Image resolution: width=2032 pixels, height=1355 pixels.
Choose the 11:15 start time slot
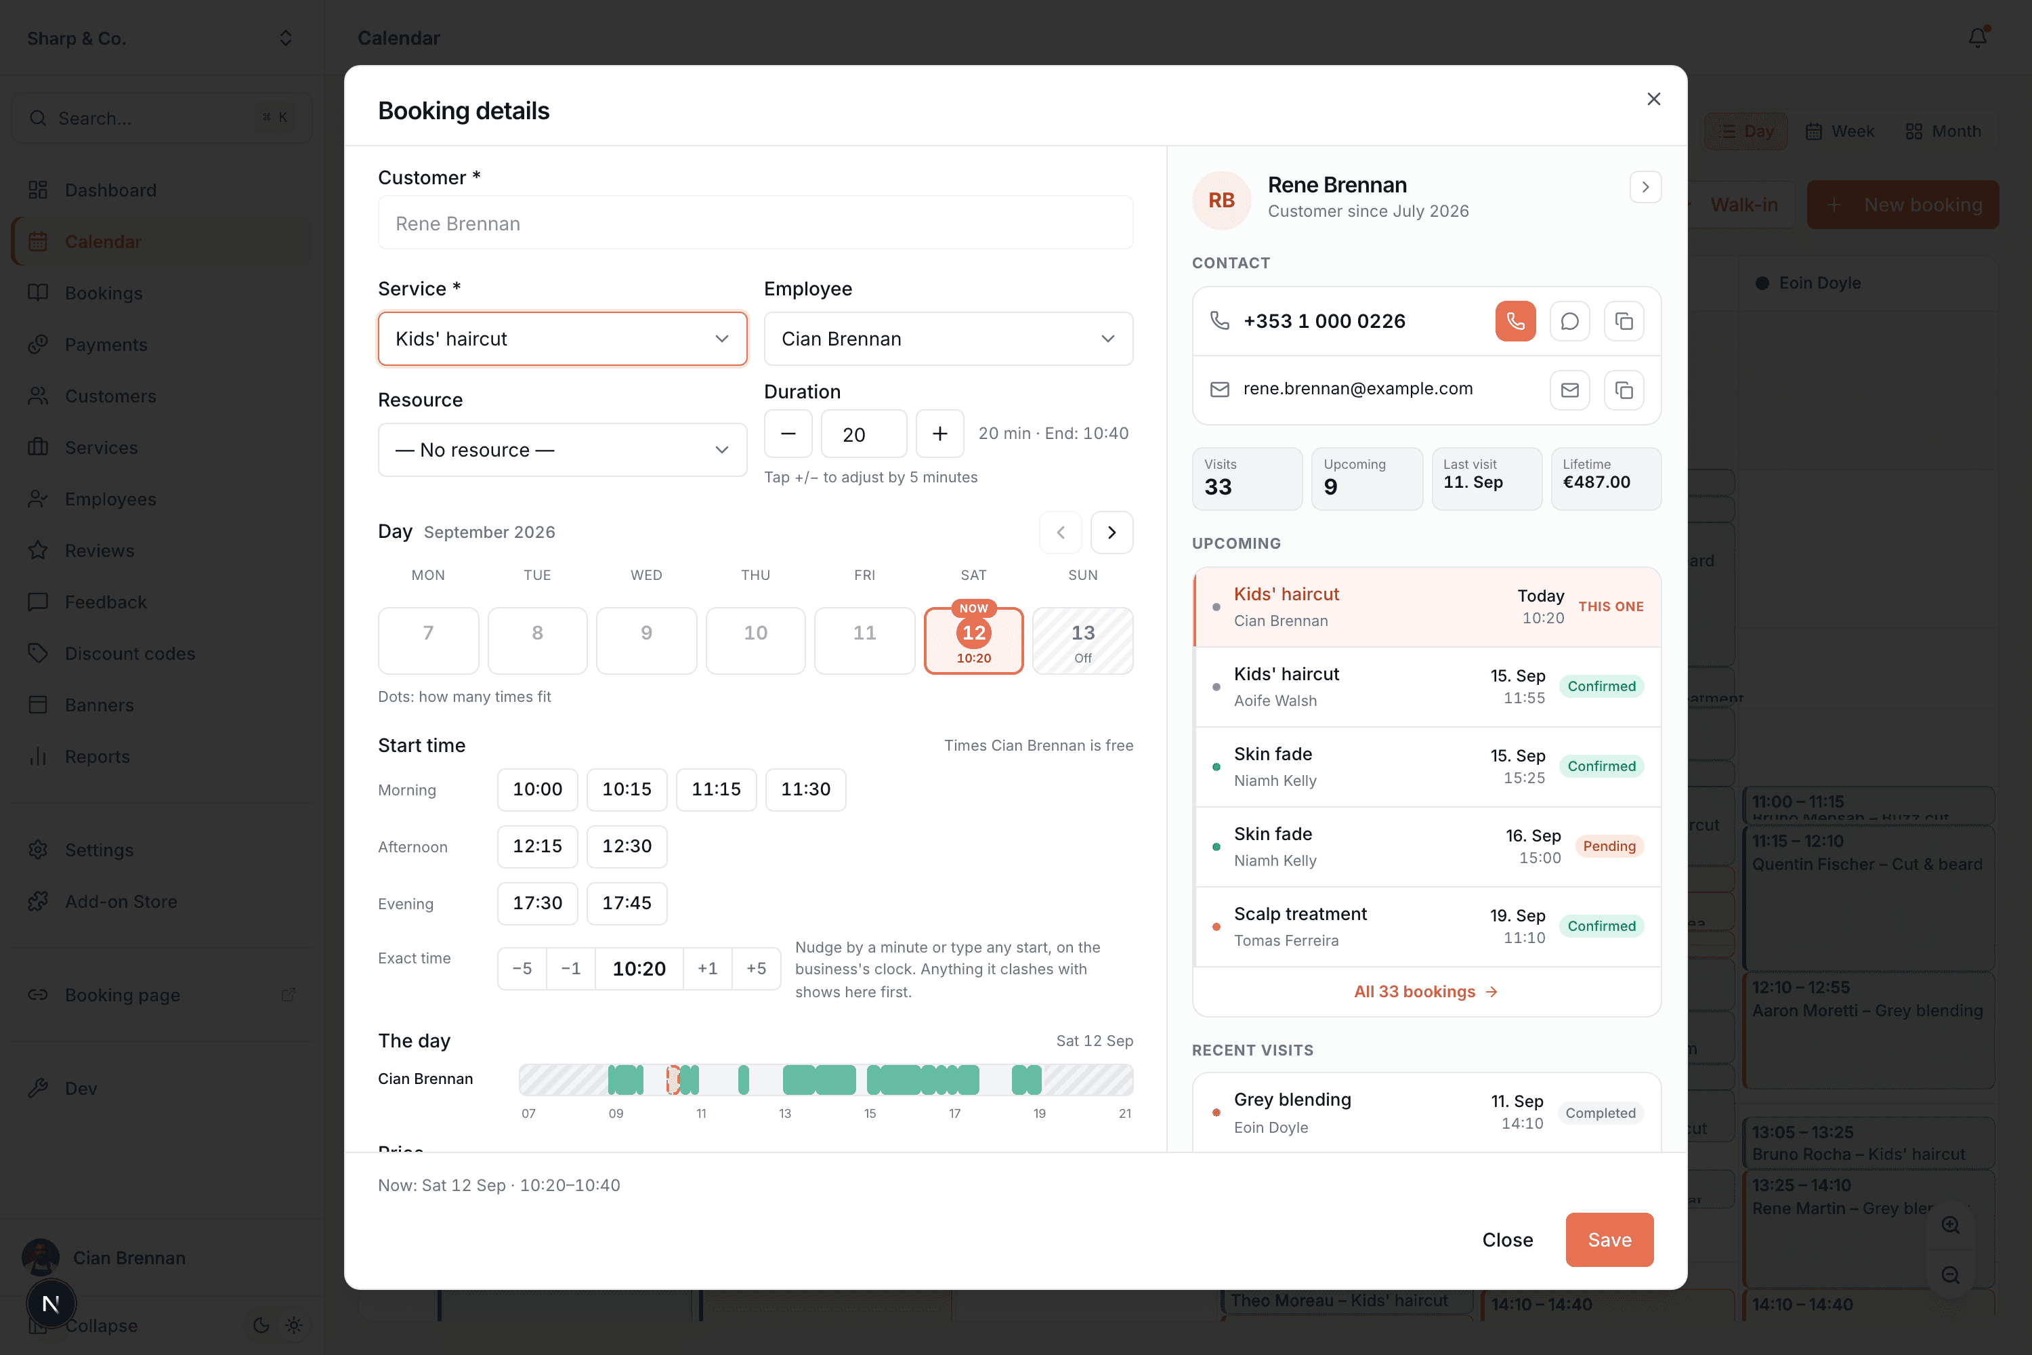tap(716, 789)
